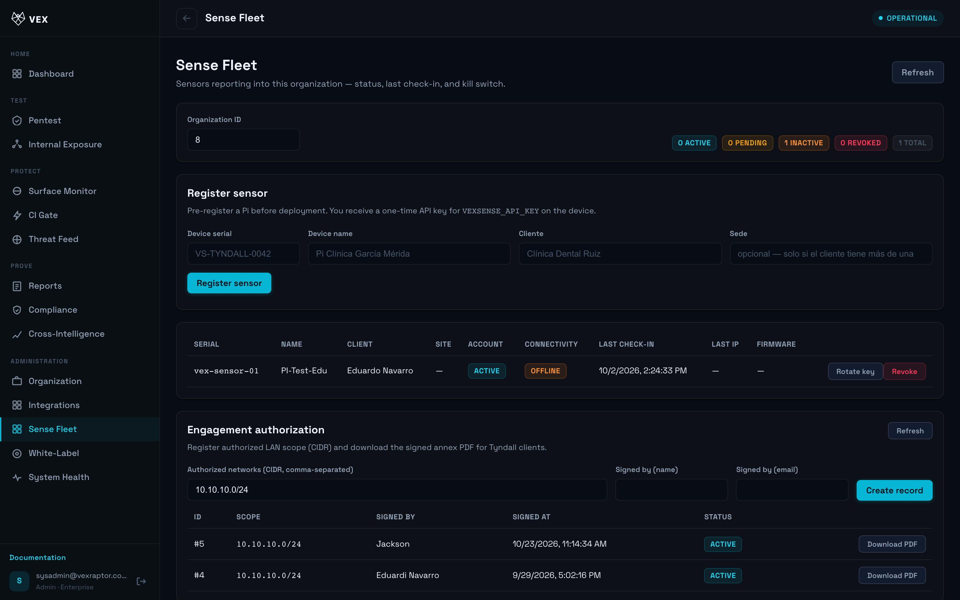Click the Internal Exposure network icon

(17, 144)
